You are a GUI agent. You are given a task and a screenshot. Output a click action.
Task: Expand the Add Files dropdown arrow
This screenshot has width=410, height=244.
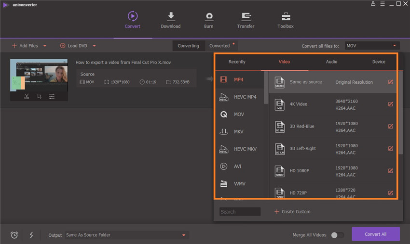[45, 46]
